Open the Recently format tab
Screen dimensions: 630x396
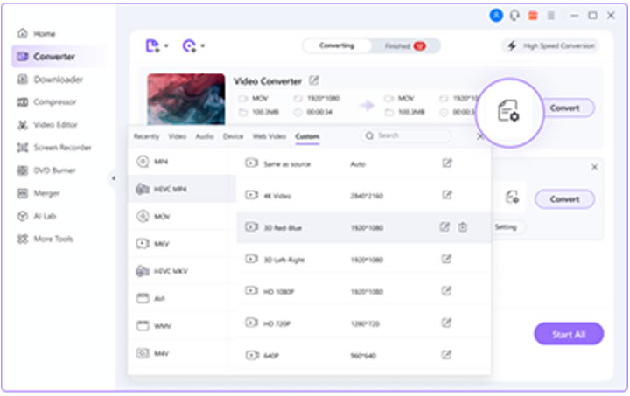pos(146,136)
